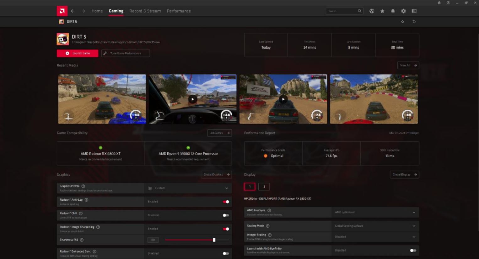Play third recent media video
This screenshot has height=259, width=479.
pyautogui.click(x=283, y=99)
